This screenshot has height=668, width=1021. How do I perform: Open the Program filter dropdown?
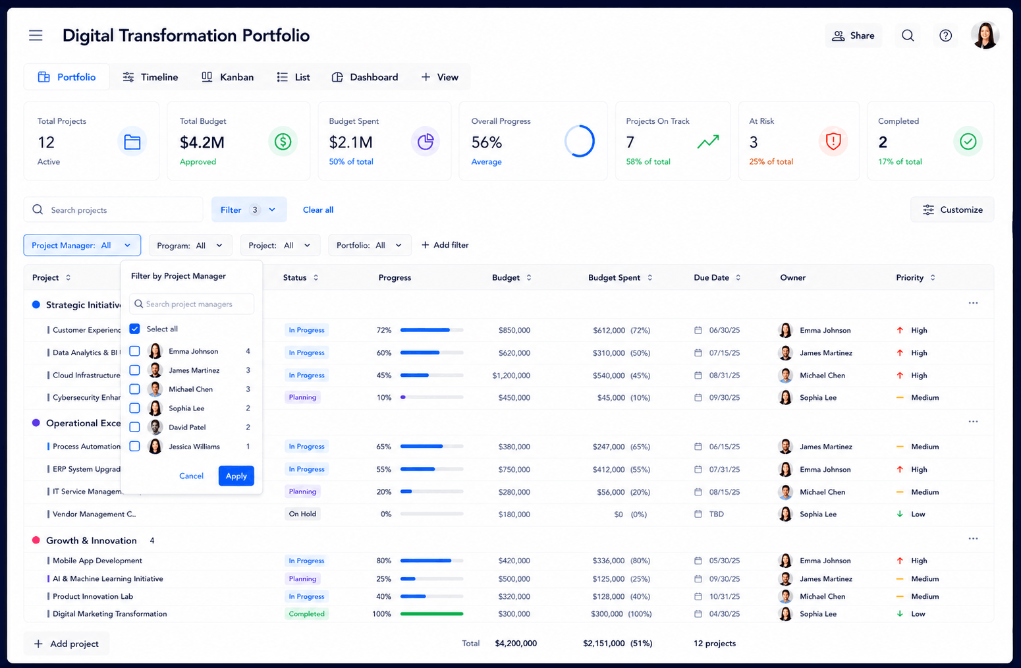coord(190,245)
